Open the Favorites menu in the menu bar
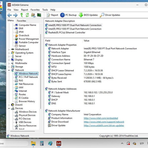The width and height of the screenshot is (148, 148). click(x=35, y=10)
